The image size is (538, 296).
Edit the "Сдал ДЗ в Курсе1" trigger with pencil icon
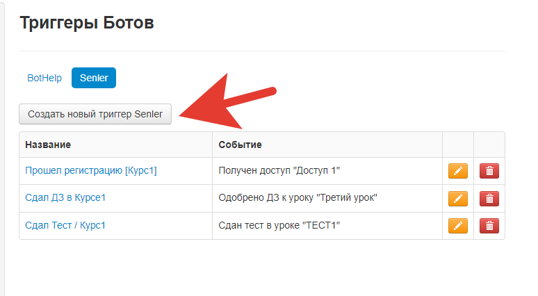pyautogui.click(x=457, y=198)
